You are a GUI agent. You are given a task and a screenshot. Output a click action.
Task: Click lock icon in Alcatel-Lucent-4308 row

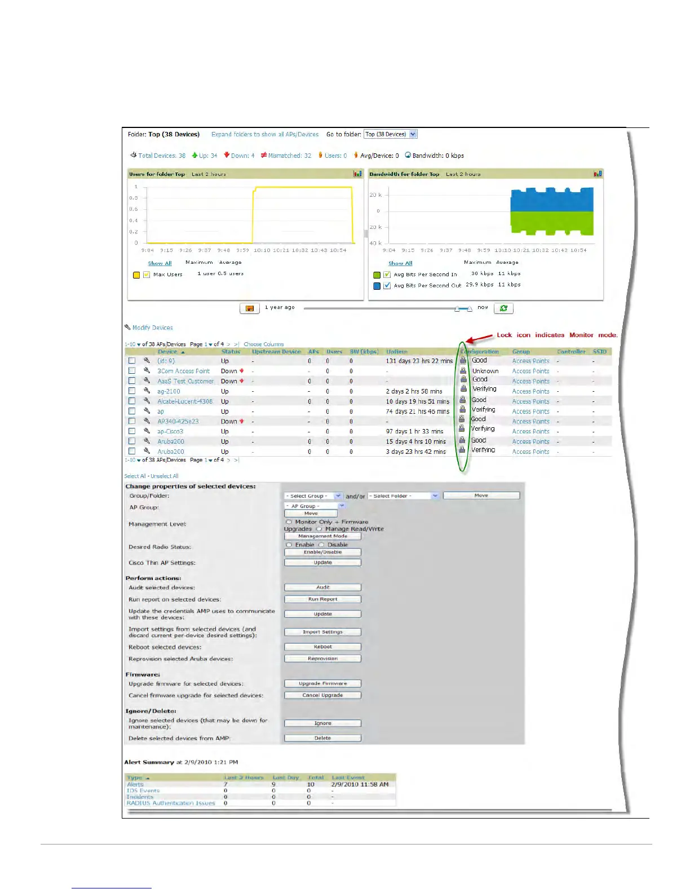463,399
